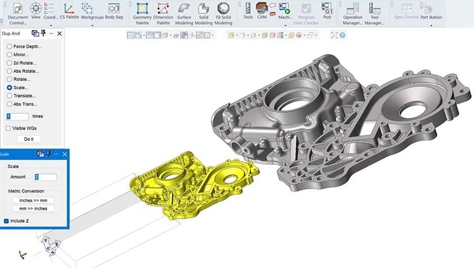Select the Mirror radio option
The height and width of the screenshot is (268, 474).
click(9, 55)
